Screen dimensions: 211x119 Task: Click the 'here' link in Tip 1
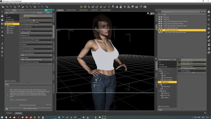click(x=15, y=100)
